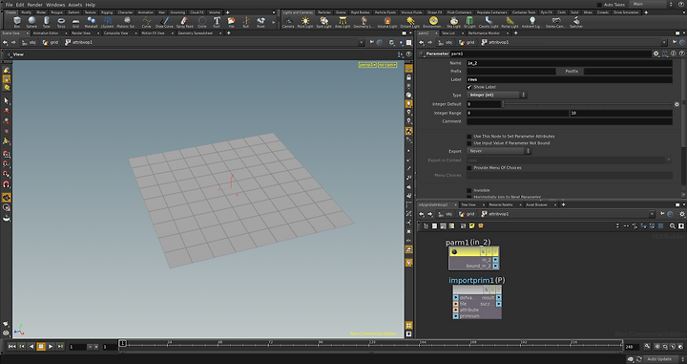This screenshot has height=364, width=687.
Task: Select the Metaball shelf tool
Action: (x=92, y=22)
